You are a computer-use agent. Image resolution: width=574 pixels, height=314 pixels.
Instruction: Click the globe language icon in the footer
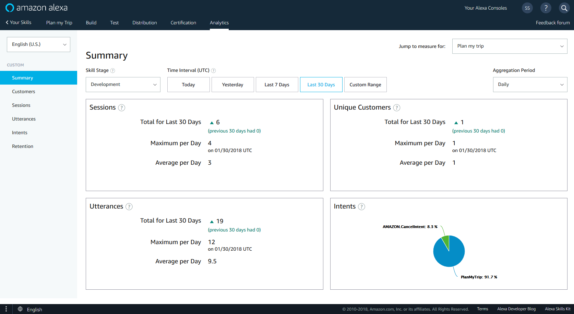point(20,309)
